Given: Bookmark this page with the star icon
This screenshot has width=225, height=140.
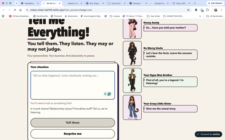Looking at the screenshot, I should pos(188,10).
